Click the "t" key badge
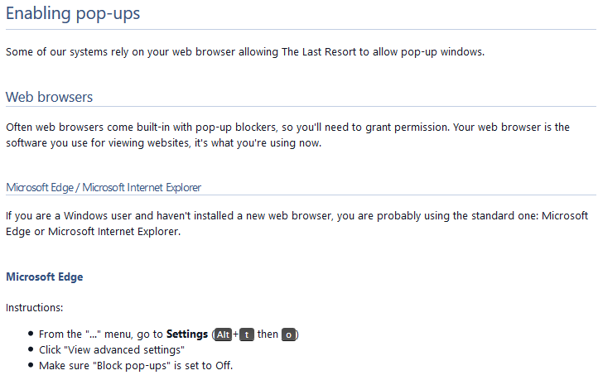The width and height of the screenshot is (598, 380). click(246, 334)
